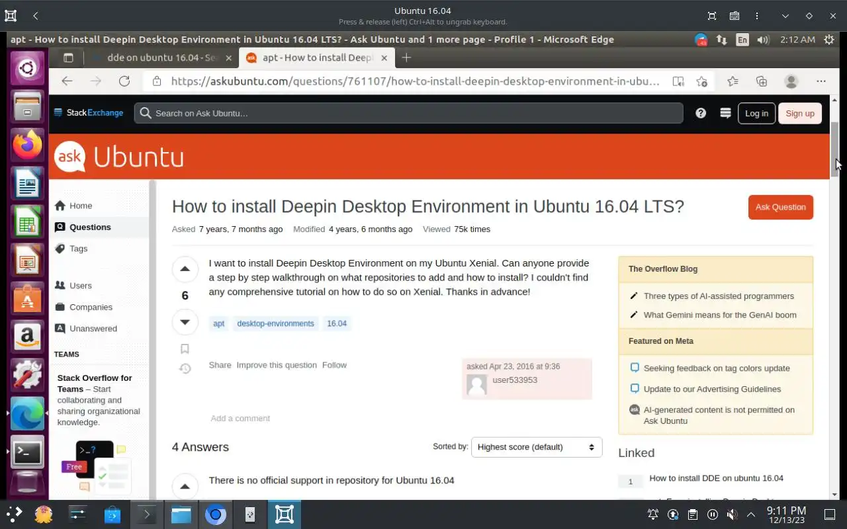
Task: Open Edge collections button
Action: tap(762, 81)
